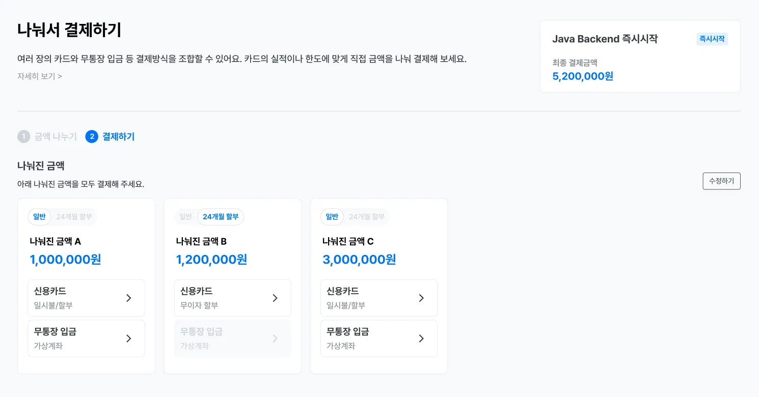
Task: Click the chevron on card C's 신용카드 row
Action: click(421, 298)
